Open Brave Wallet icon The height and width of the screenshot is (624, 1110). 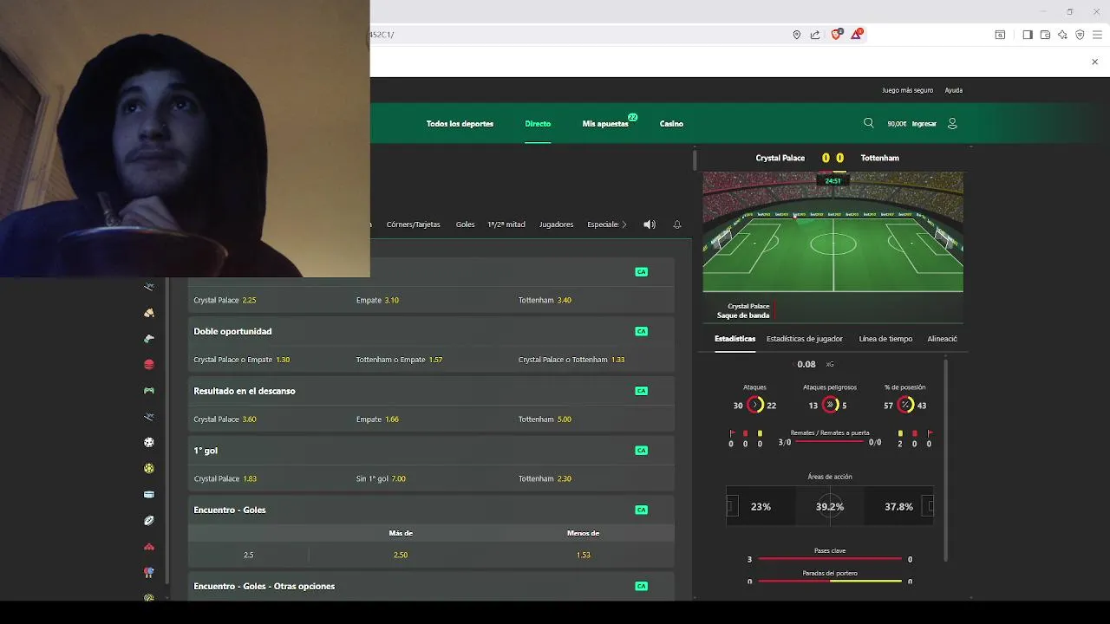point(1045,35)
